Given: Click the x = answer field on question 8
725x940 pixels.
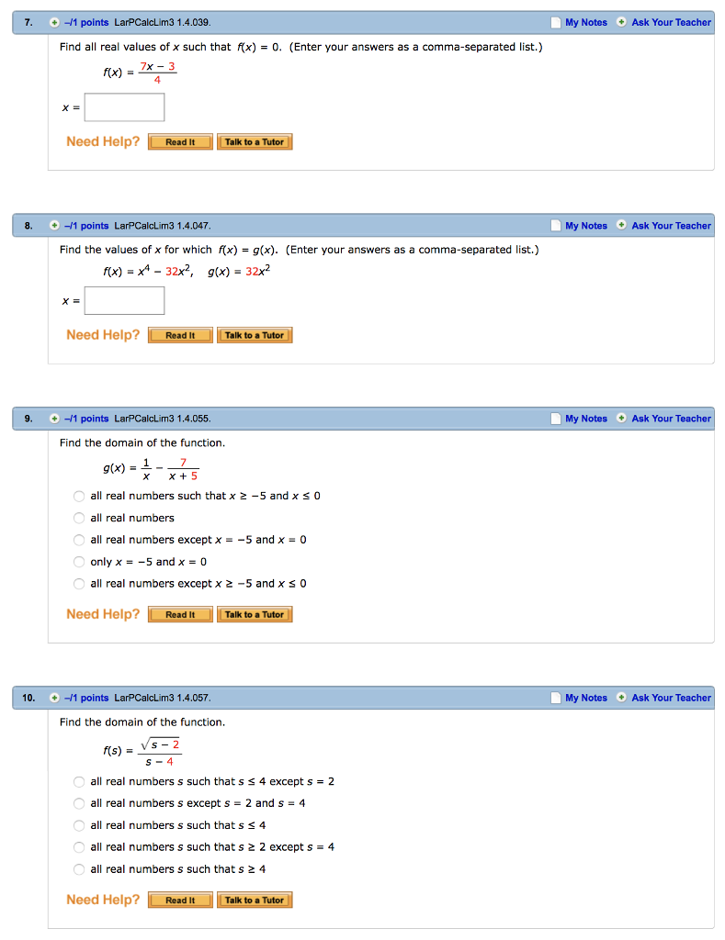Looking at the screenshot, I should pos(124,300).
